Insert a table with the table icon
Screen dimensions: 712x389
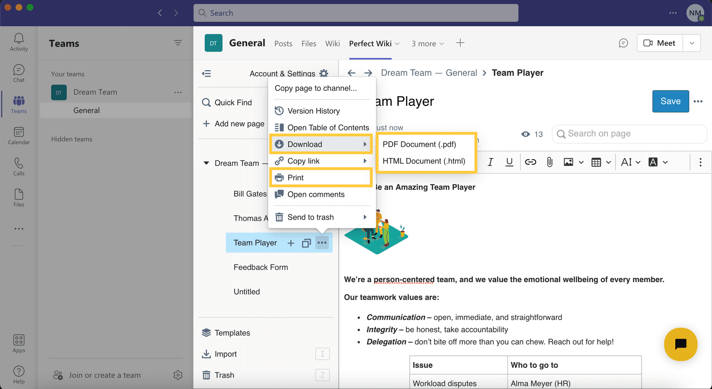point(596,162)
